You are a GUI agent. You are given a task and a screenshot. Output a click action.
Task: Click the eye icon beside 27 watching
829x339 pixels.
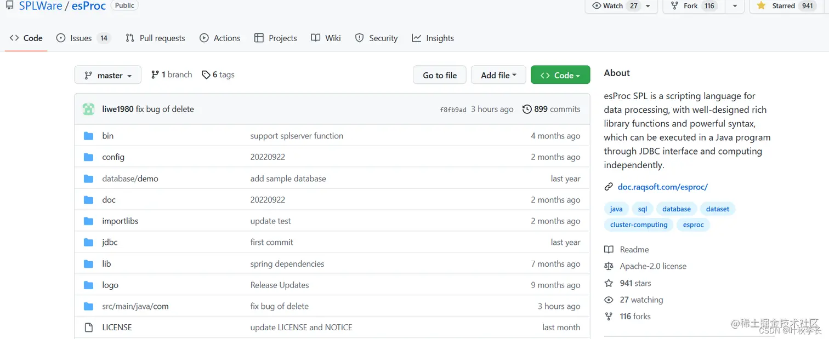(x=609, y=300)
